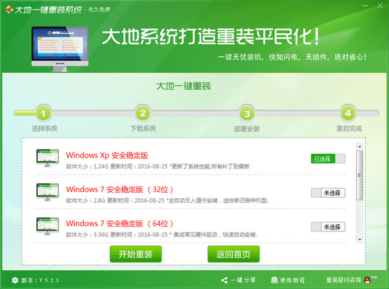Image resolution: width=389 pixels, height=289 pixels.
Task: Click the app logo in the title bar
Action: click(9, 10)
